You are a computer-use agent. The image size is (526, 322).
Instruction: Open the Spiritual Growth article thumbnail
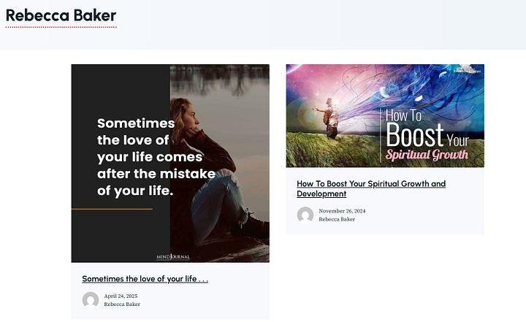385,115
